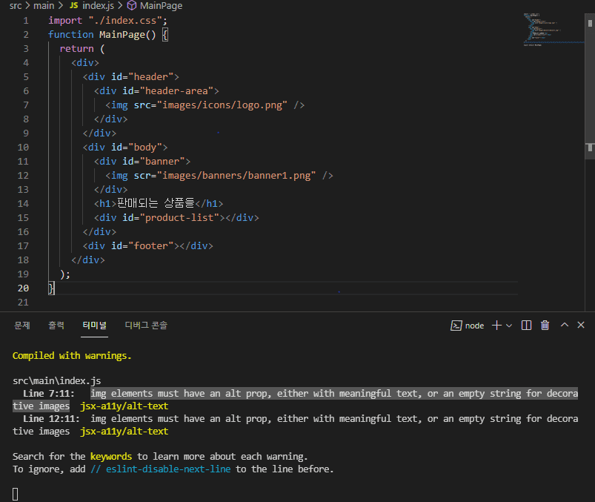Expand the src folder breadcrumb
This screenshot has height=502, width=595.
coord(16,5)
